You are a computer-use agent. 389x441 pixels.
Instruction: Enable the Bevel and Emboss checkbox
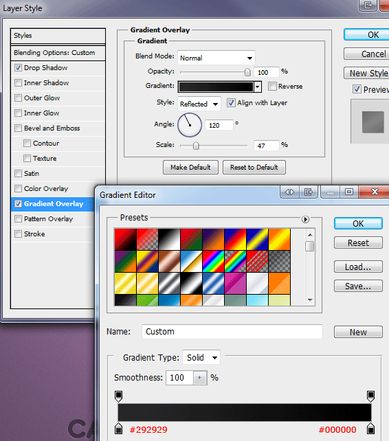(x=18, y=128)
